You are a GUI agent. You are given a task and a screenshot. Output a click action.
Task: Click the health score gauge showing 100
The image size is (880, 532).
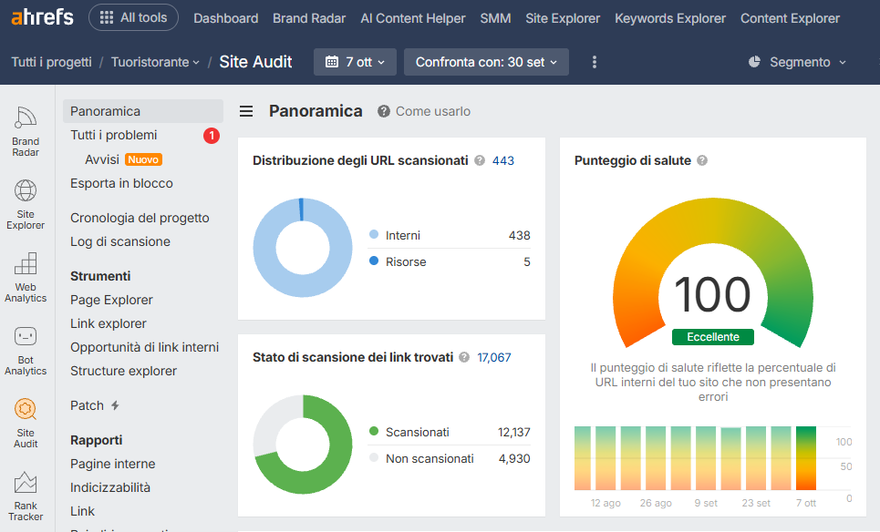point(713,273)
